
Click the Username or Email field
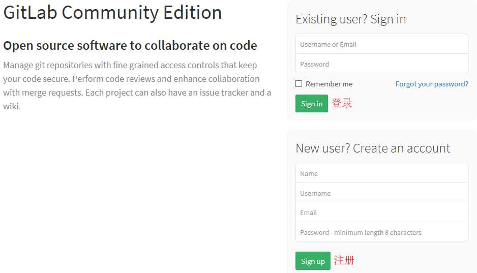tap(381, 44)
